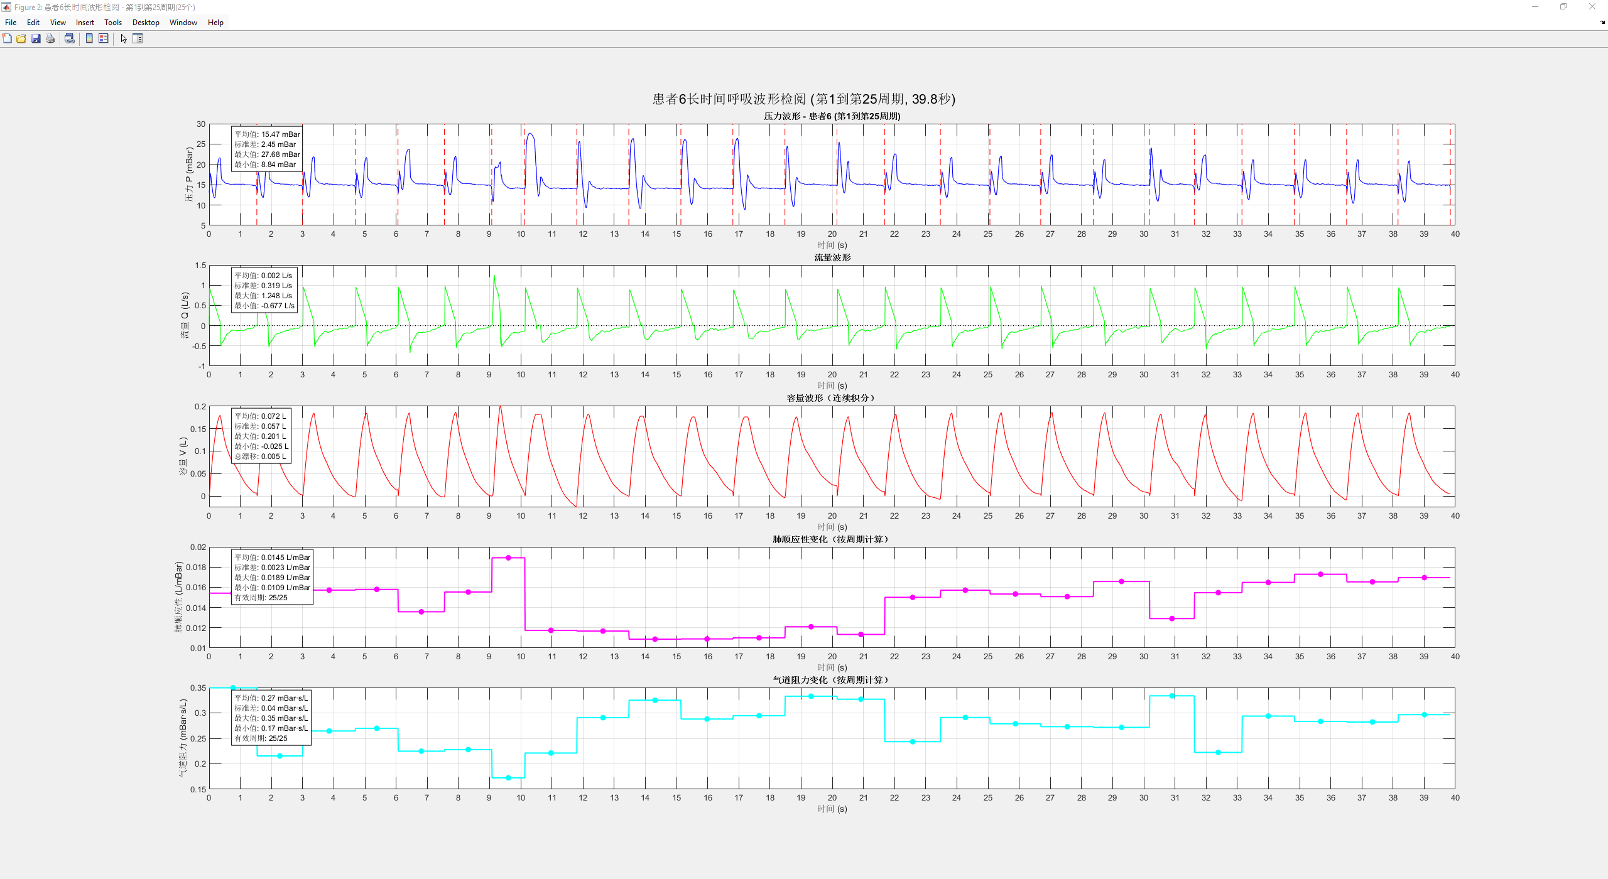Click the Print Figure icon
The image size is (1608, 879).
(x=50, y=39)
